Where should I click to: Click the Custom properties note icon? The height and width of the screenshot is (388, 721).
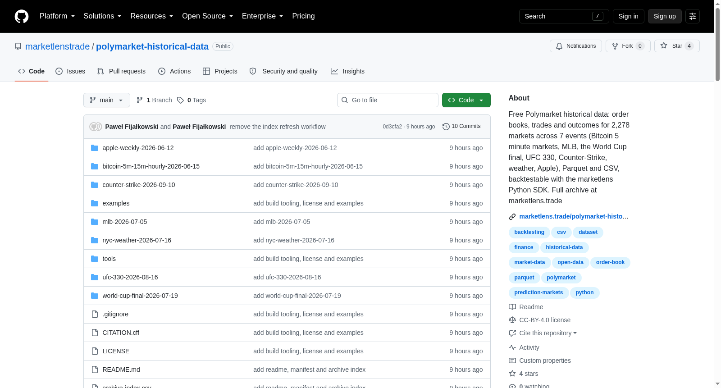coord(512,361)
